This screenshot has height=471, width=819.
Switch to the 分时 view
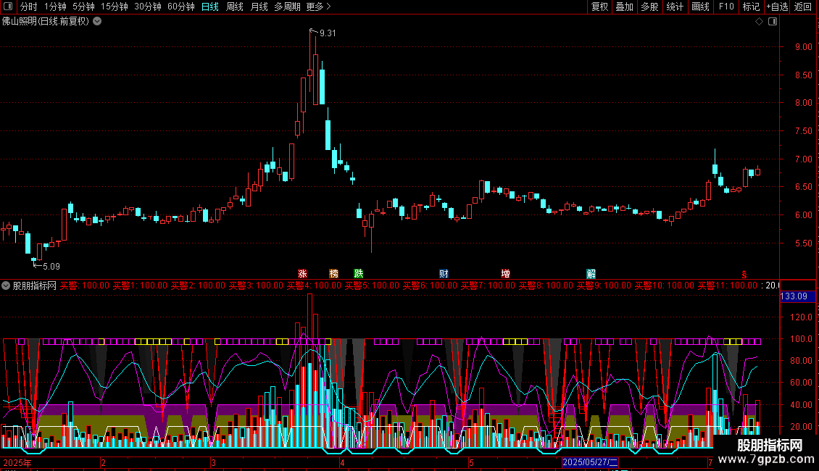tap(29, 7)
